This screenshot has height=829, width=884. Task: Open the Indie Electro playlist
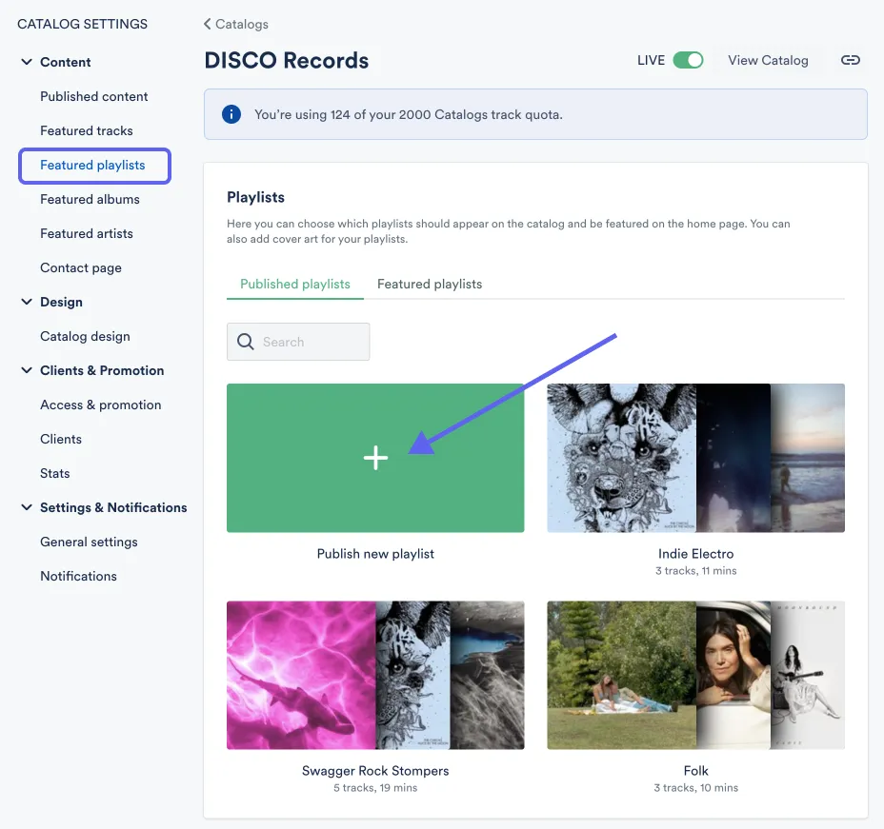(695, 458)
